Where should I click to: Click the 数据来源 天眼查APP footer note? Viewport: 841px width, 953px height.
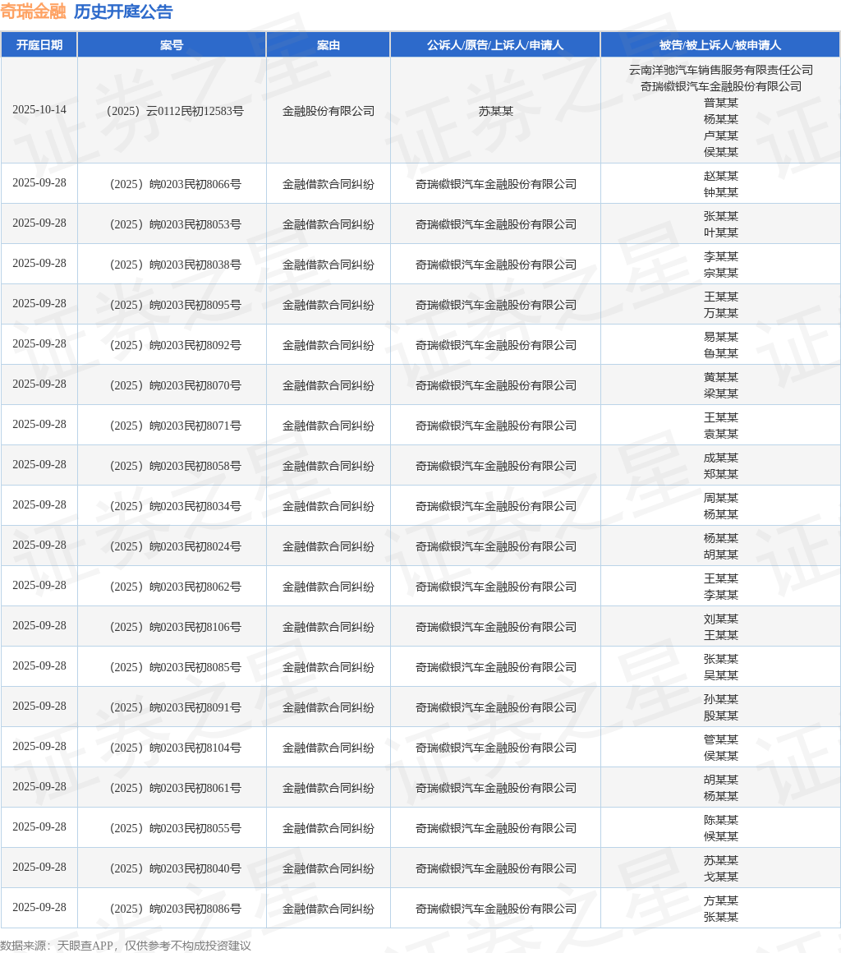[126, 946]
